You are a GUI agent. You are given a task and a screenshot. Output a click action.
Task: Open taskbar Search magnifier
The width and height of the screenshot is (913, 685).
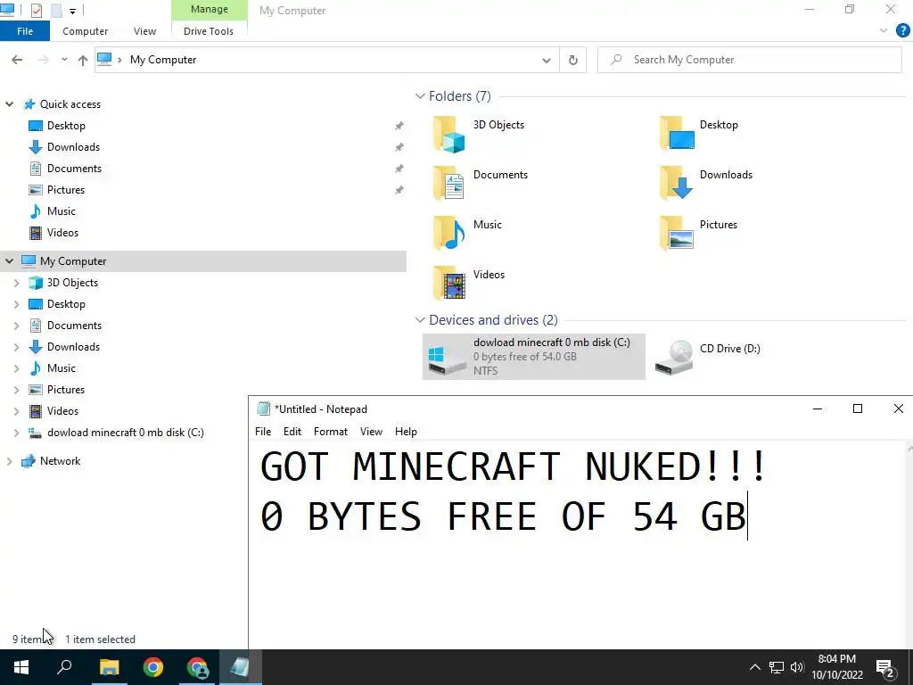(x=64, y=667)
